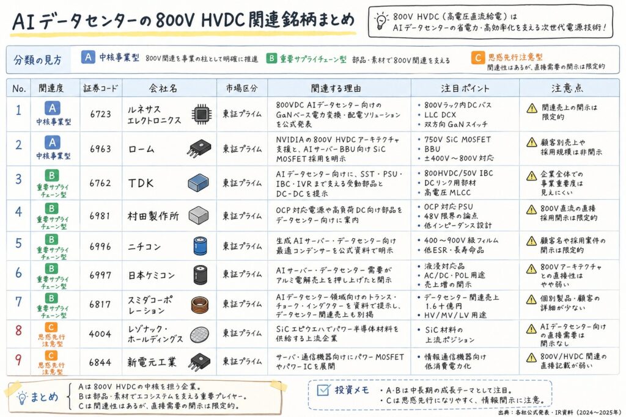
Task: Click the blue A badge in the 分類の見方 legend
Action: point(88,57)
